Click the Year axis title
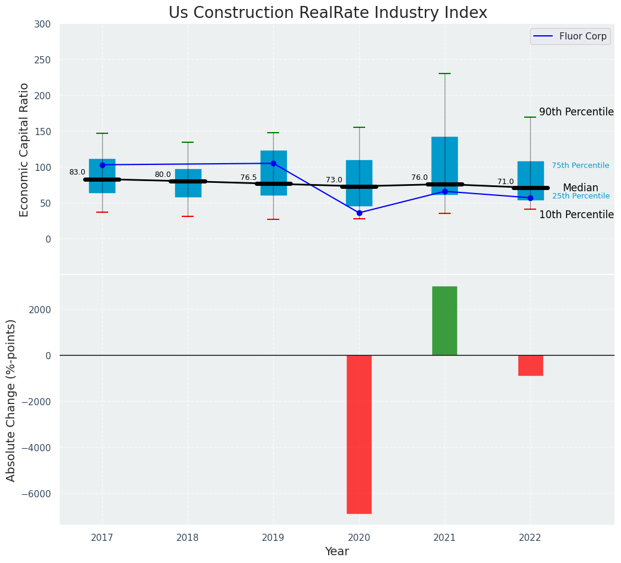 point(337,552)
